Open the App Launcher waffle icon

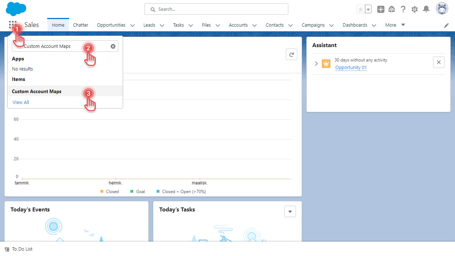pyautogui.click(x=12, y=24)
